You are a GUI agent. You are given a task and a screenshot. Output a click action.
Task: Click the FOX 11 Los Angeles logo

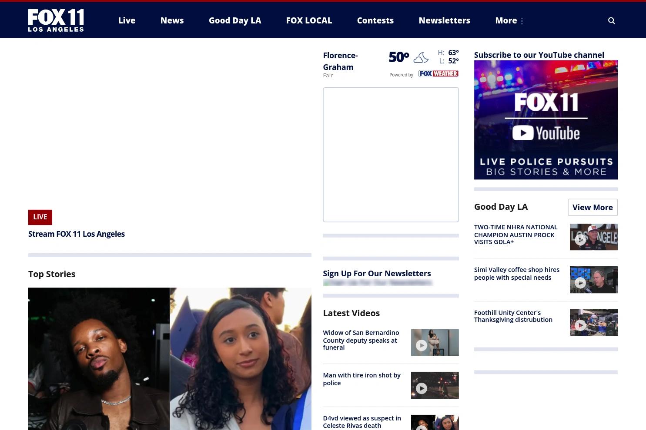pos(56,20)
